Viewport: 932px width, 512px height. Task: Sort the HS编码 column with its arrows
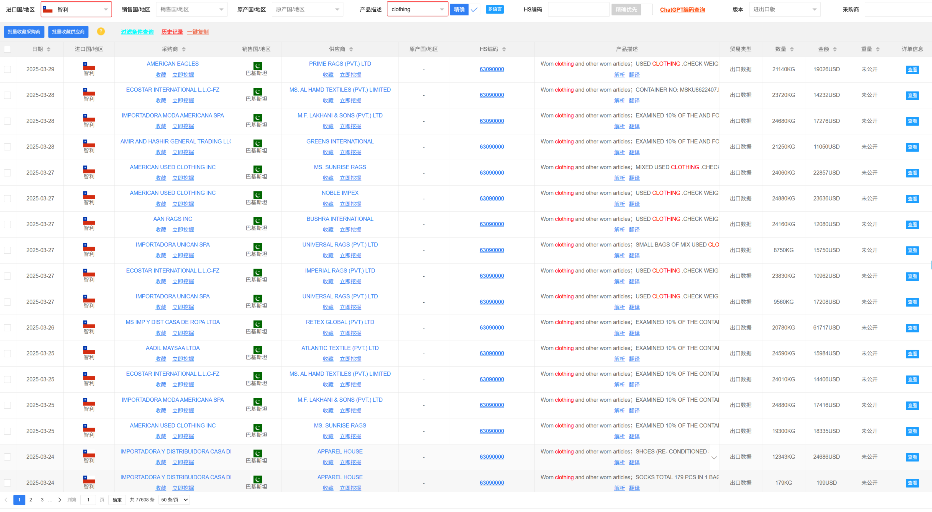coord(504,49)
